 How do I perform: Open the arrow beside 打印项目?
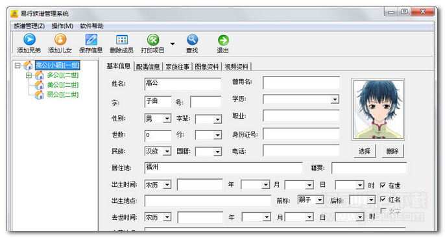(173, 43)
